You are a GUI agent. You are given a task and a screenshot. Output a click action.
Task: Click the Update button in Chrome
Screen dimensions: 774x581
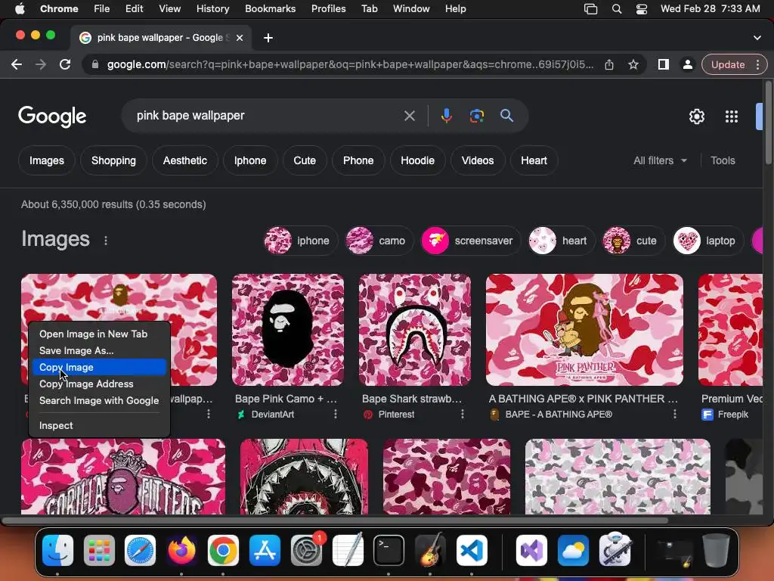pyautogui.click(x=728, y=65)
